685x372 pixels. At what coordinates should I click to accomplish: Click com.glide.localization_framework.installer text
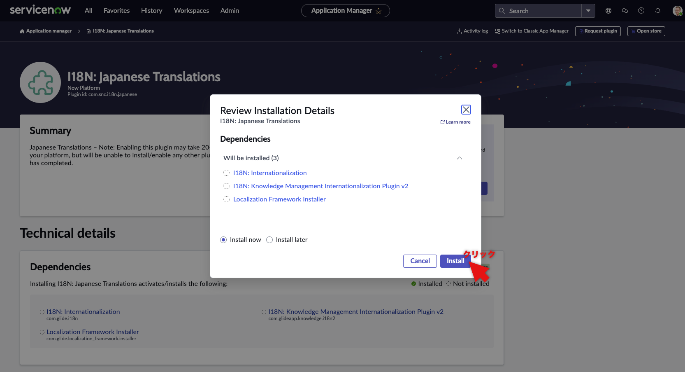point(91,339)
